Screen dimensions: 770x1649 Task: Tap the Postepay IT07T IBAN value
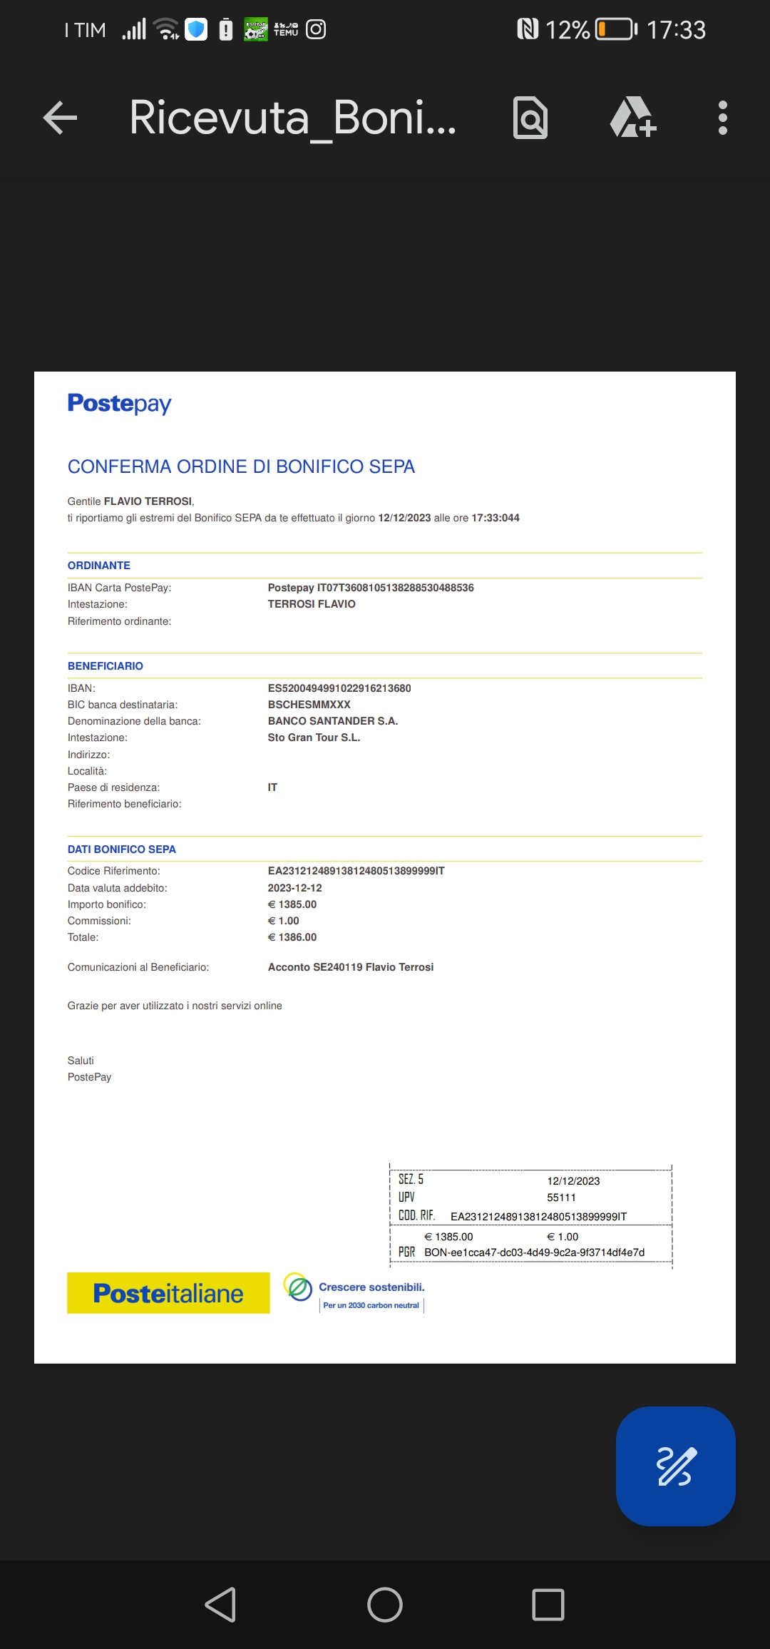tap(371, 588)
